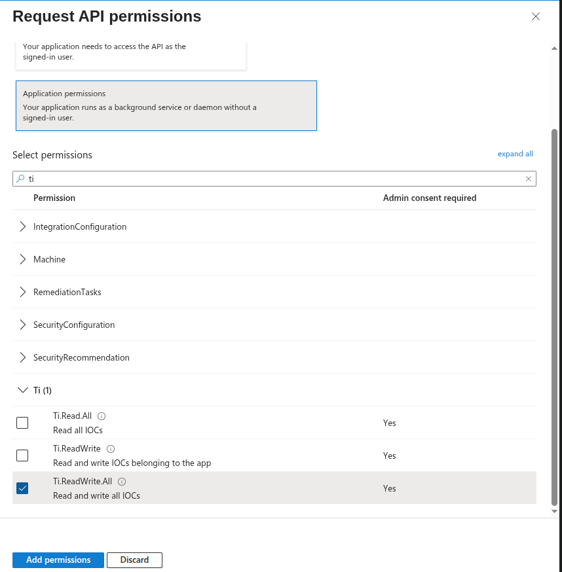Click info icon beside Ti.ReadWrite permission
Image resolution: width=562 pixels, height=572 pixels.
click(111, 449)
